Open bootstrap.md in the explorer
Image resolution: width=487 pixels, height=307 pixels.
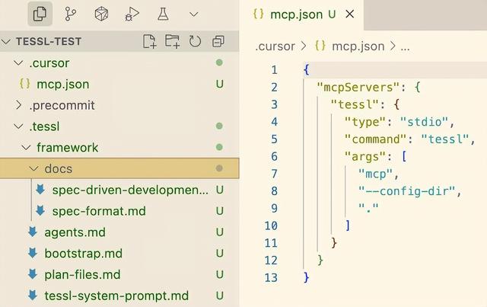point(82,253)
